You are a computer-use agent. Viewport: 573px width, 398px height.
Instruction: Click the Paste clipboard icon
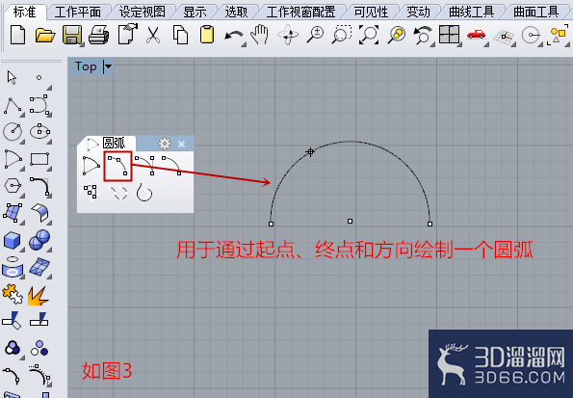[x=207, y=35]
